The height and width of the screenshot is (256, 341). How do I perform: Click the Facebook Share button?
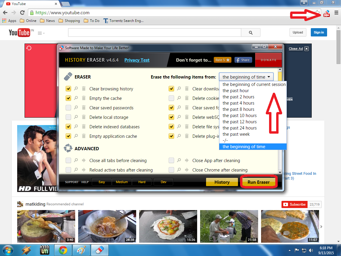pos(243,60)
